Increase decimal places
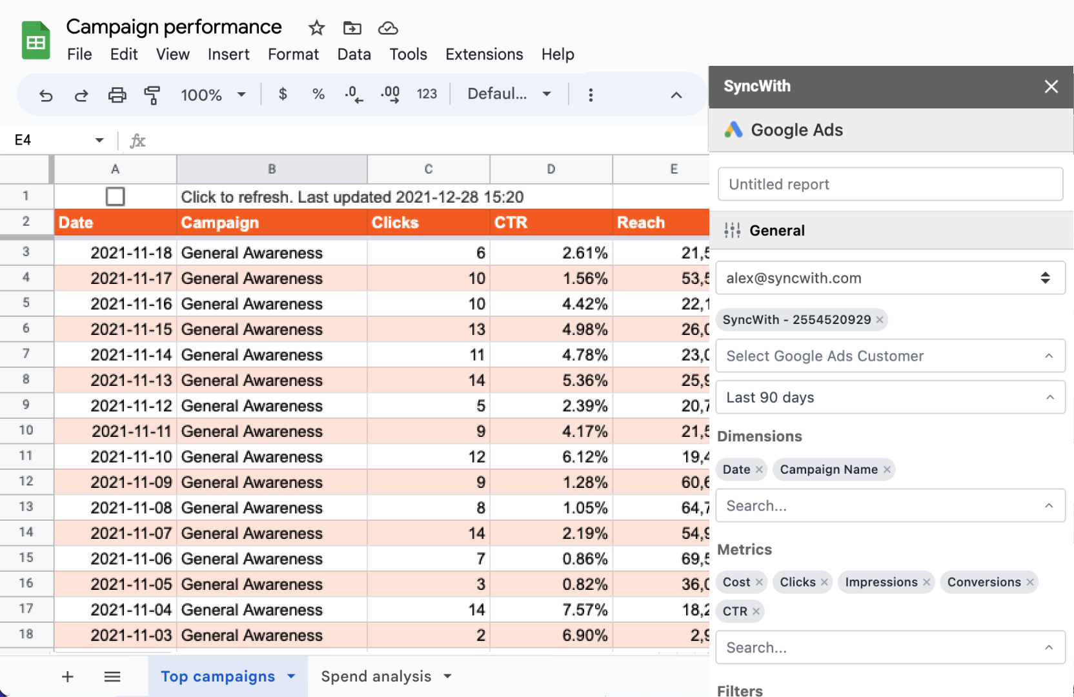Image resolution: width=1074 pixels, height=697 pixels. (390, 94)
